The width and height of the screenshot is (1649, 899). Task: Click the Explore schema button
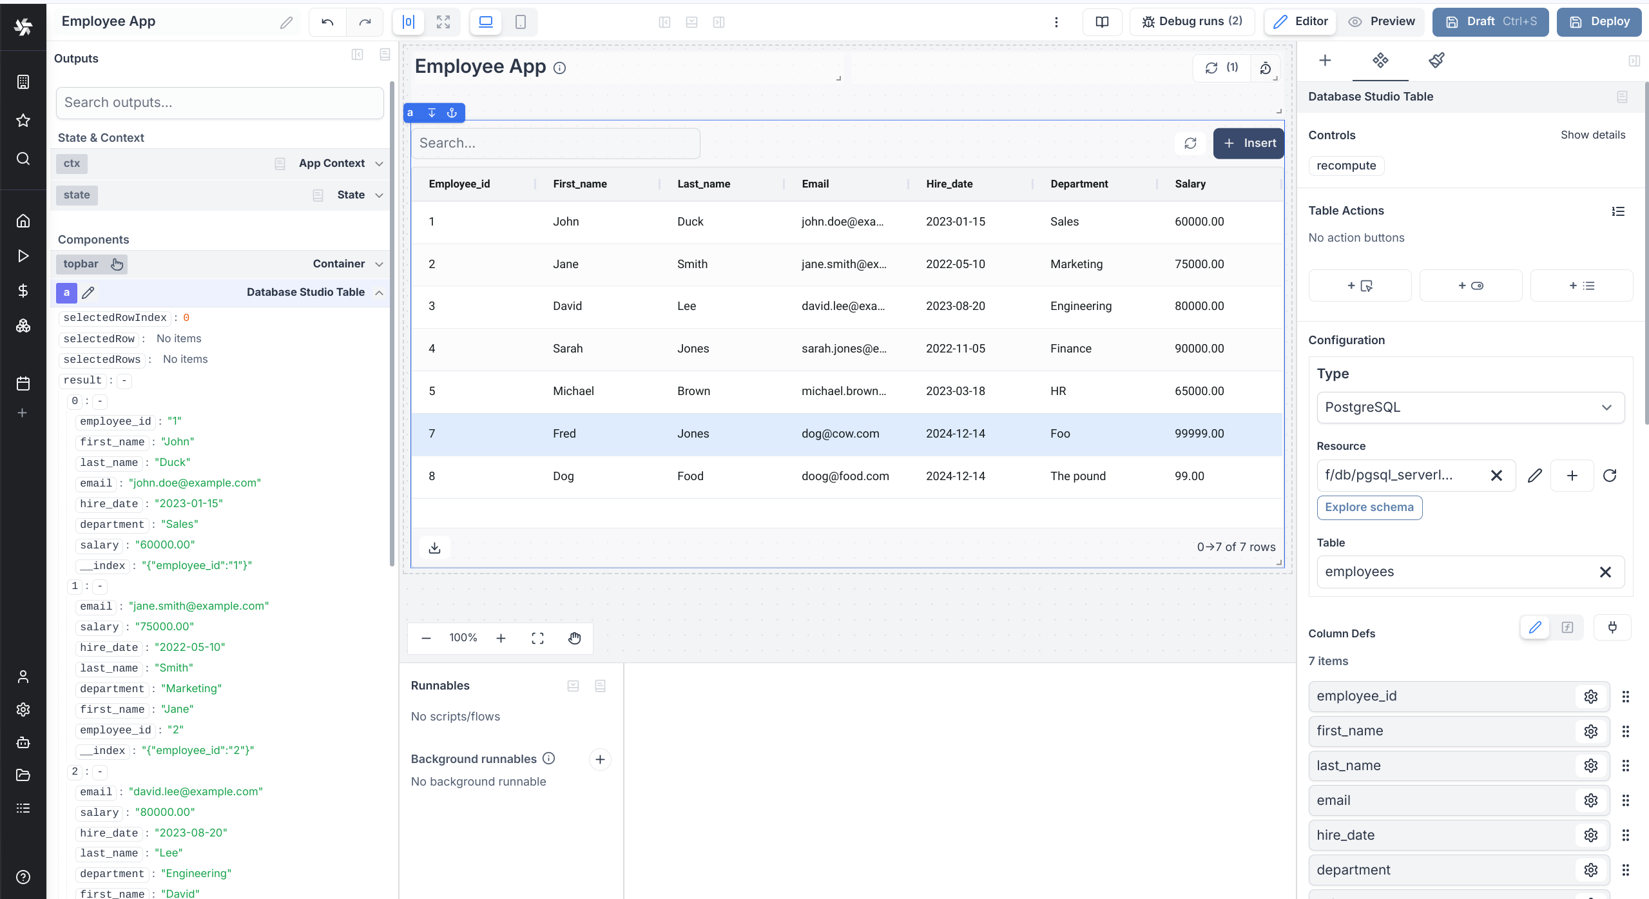click(1369, 507)
